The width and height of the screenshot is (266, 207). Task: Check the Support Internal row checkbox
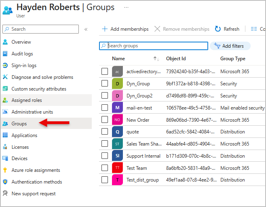click(x=105, y=156)
